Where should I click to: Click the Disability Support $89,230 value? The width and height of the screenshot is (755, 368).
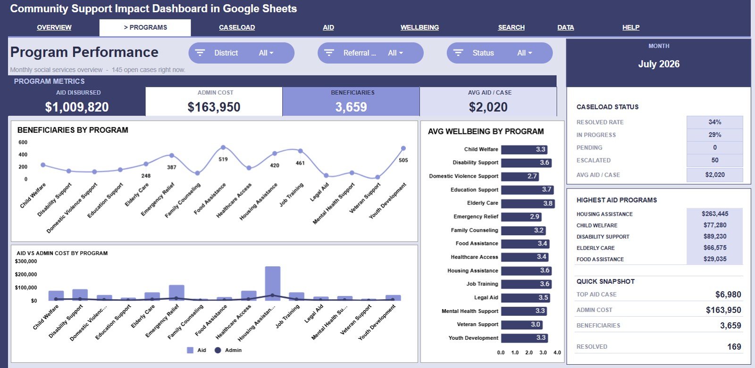pyautogui.click(x=715, y=237)
